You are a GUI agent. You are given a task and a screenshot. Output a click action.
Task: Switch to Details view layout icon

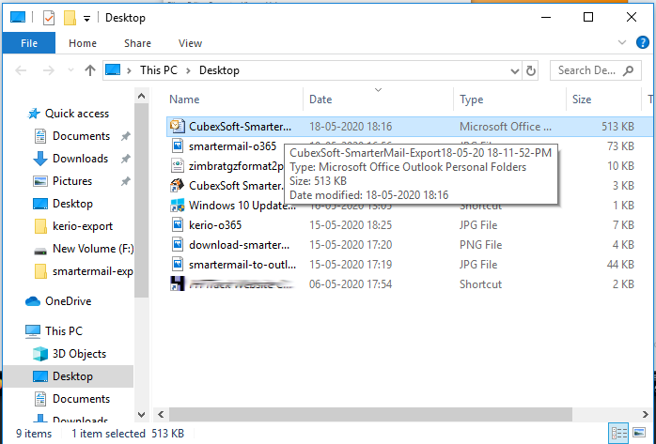618,433
